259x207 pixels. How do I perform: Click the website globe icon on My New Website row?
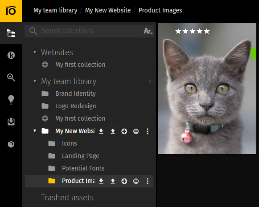[136, 131]
